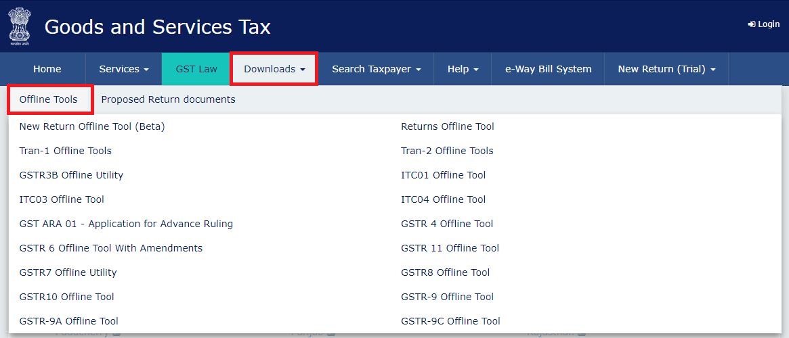
Task: Expand the Downloads dropdown menu
Action: [x=275, y=69]
